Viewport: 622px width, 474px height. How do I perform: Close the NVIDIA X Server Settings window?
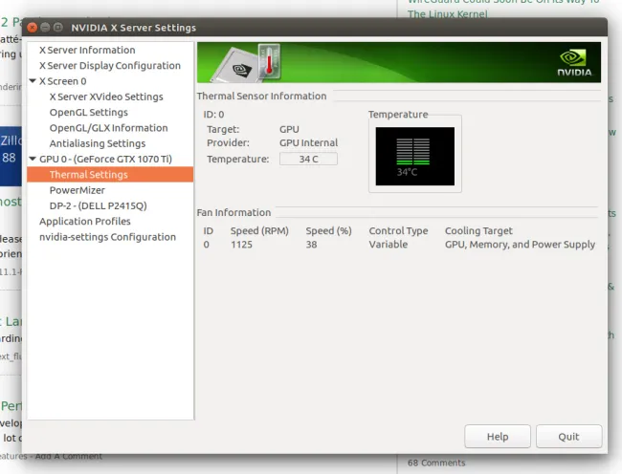[32, 28]
